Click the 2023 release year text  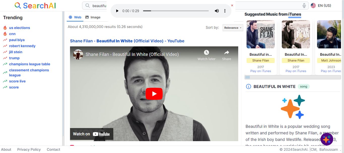(331, 67)
